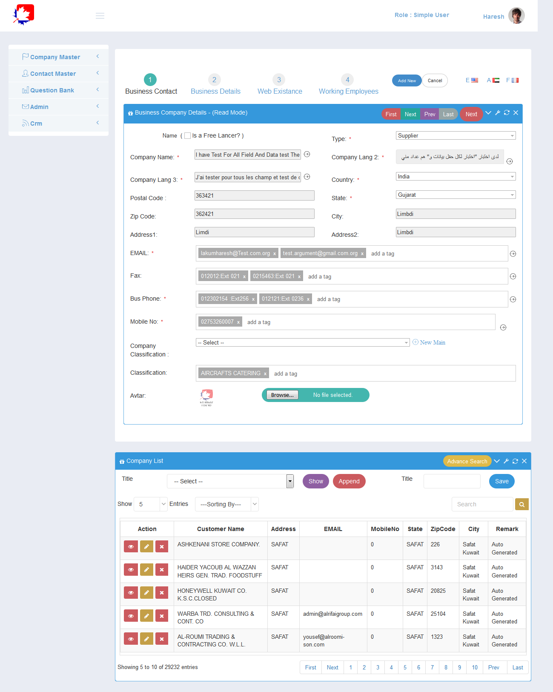
Task: Edit the ASHKENANI STORE COMPANY row via pencil icon
Action: click(146, 546)
